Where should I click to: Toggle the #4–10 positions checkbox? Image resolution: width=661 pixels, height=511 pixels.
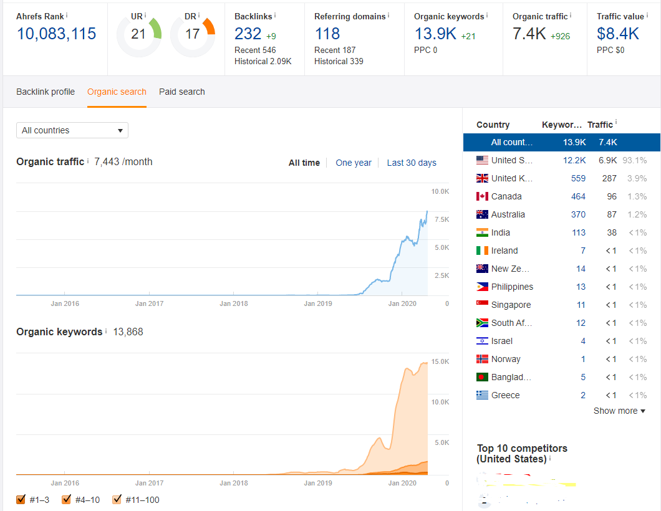66,499
